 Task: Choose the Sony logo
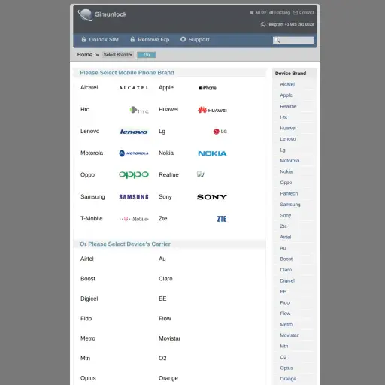click(212, 197)
